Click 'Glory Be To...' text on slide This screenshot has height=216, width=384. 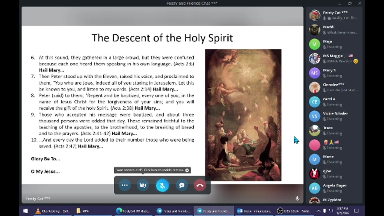[45, 159]
